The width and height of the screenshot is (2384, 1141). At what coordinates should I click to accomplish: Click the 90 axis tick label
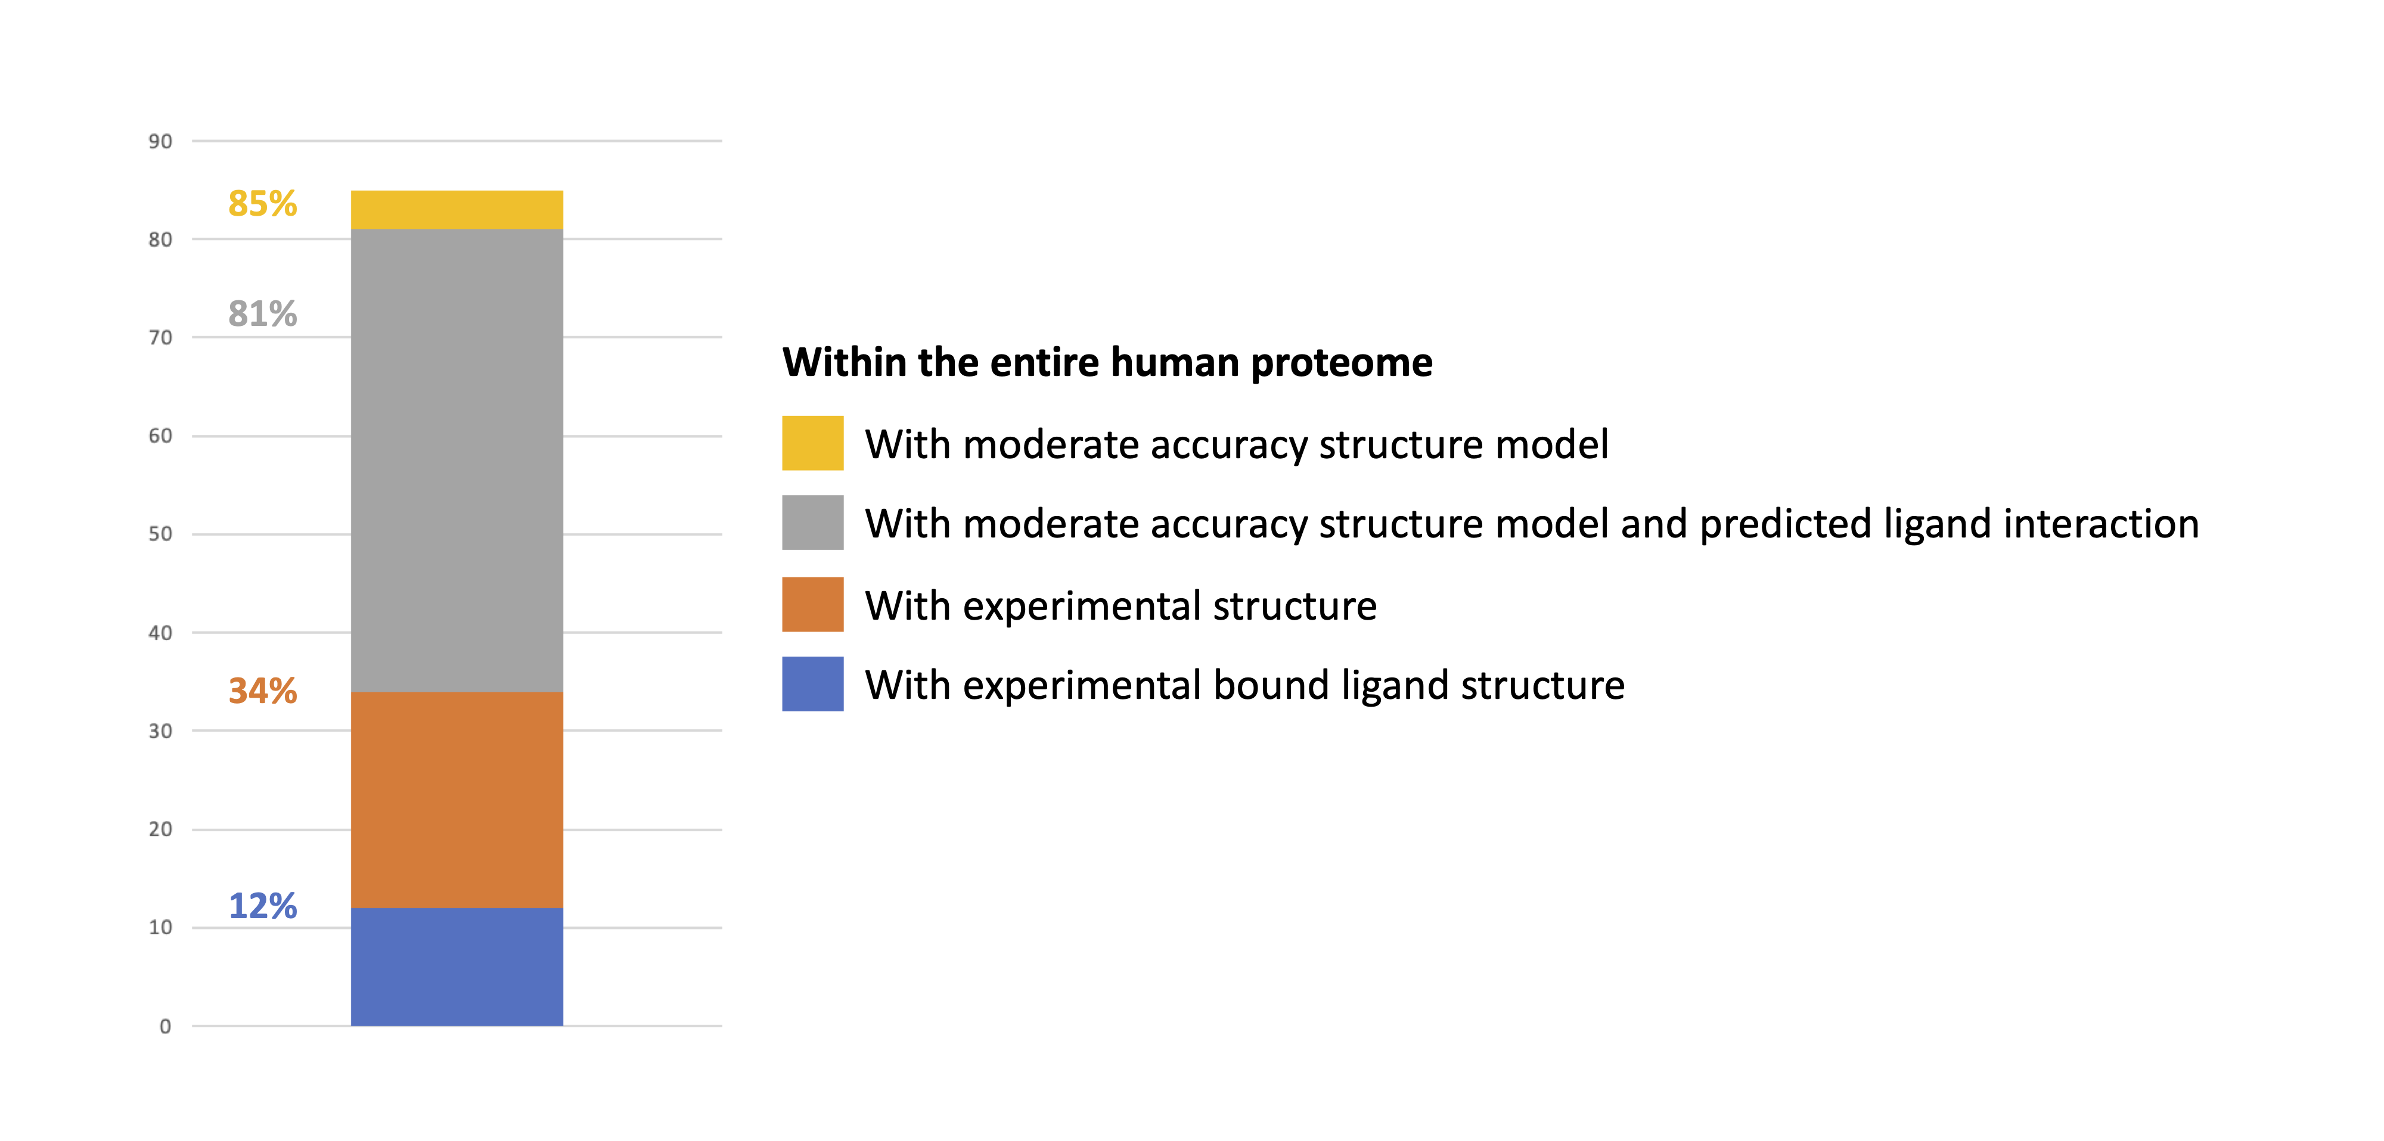pos(160,142)
